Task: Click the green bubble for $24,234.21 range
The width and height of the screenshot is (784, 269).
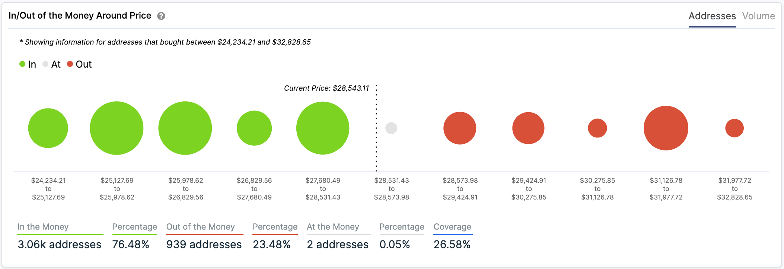Action: [48, 128]
